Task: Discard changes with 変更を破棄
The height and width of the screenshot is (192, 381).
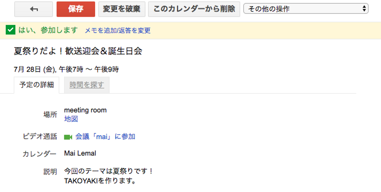Action: click(122, 9)
